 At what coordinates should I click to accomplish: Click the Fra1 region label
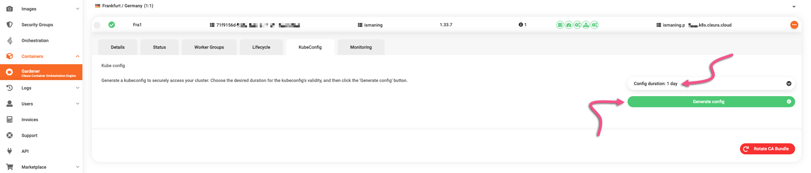[x=137, y=25]
